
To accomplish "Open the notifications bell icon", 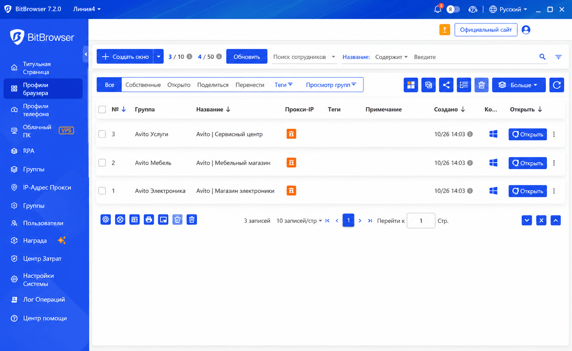I will click(x=438, y=9).
